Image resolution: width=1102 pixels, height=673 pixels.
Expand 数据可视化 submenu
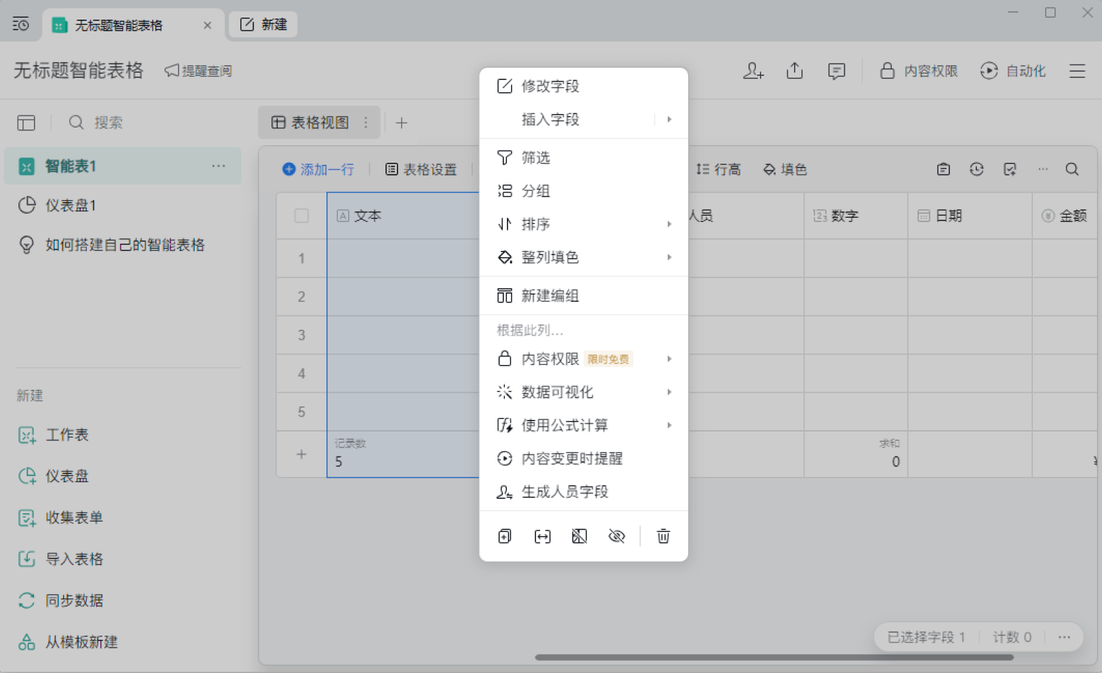click(584, 392)
